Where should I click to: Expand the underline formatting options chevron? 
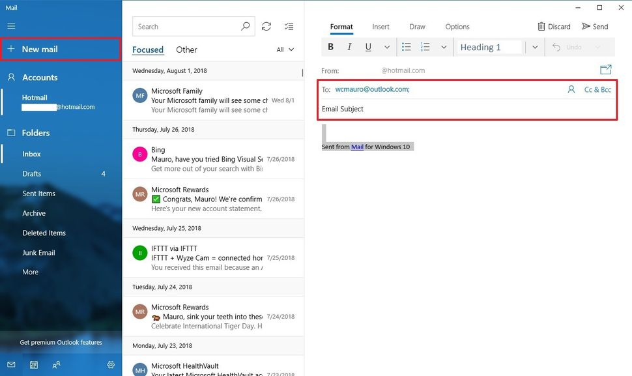coord(386,46)
